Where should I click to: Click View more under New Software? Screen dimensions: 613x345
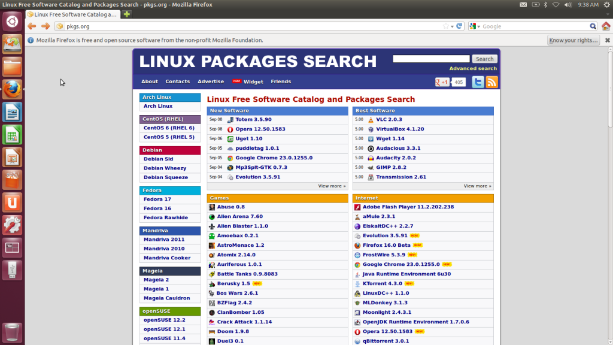pyautogui.click(x=332, y=186)
